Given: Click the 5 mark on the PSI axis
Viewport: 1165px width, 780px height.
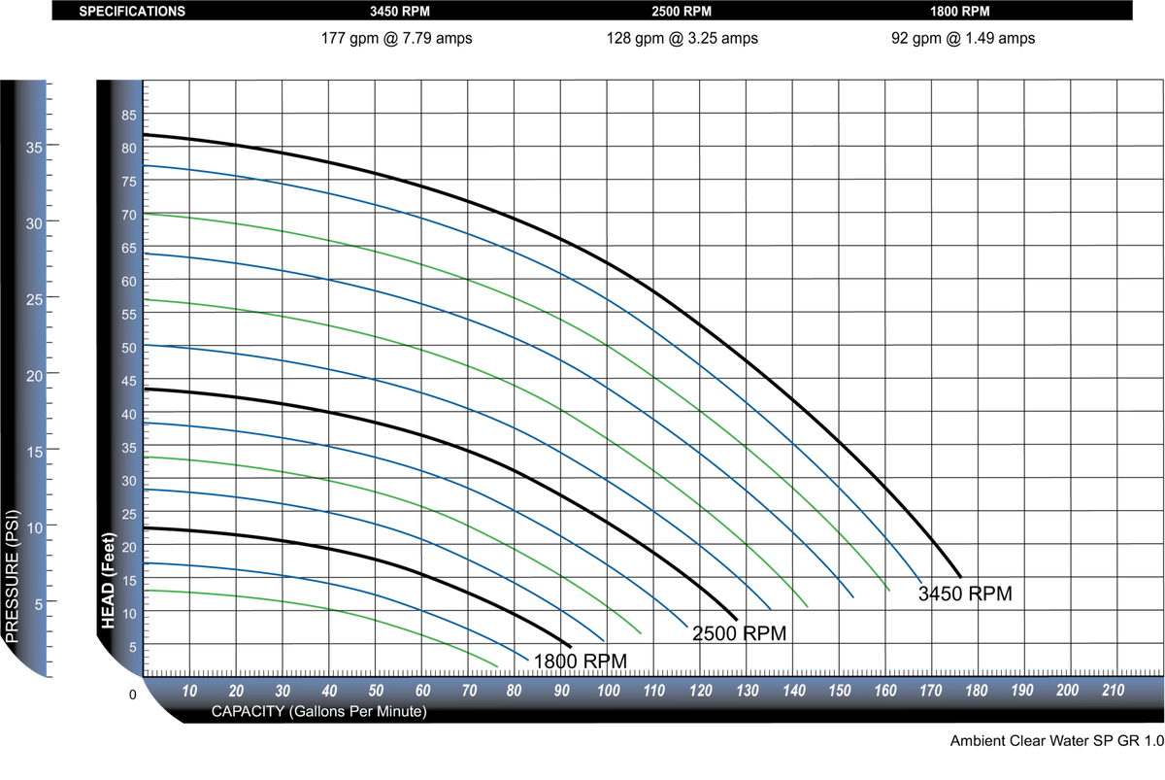Looking at the screenshot, I should (x=38, y=604).
